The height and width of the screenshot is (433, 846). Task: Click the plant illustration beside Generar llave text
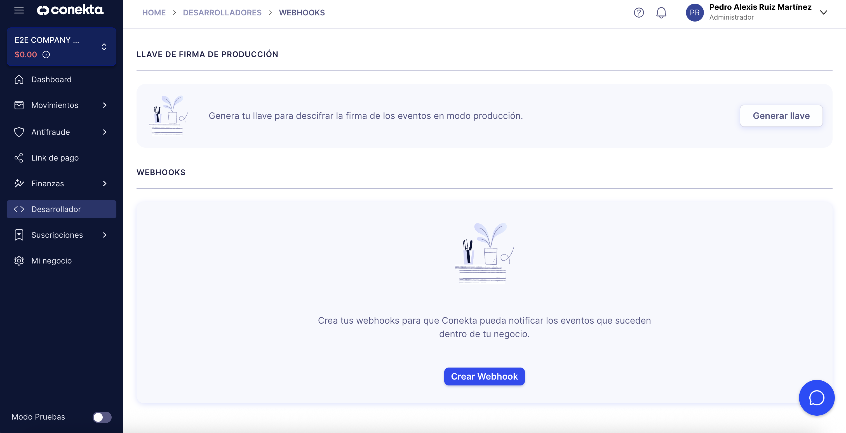tap(168, 115)
